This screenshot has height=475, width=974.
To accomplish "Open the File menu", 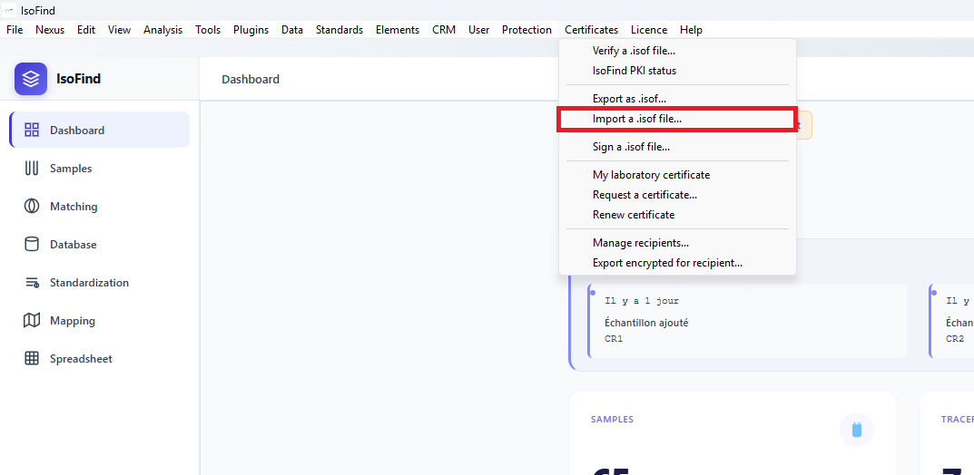I will point(15,30).
